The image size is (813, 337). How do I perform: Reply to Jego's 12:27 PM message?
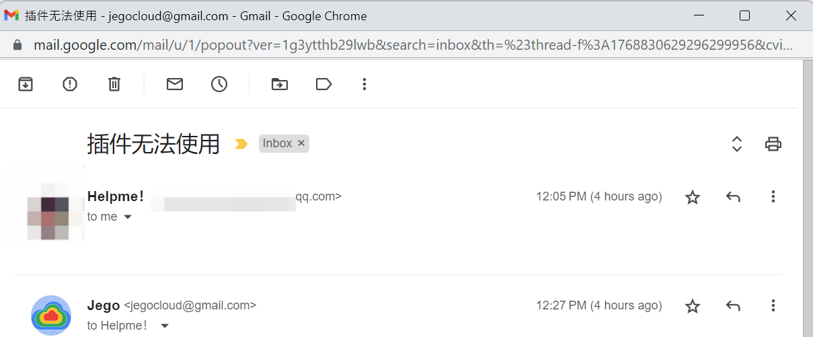click(x=733, y=306)
